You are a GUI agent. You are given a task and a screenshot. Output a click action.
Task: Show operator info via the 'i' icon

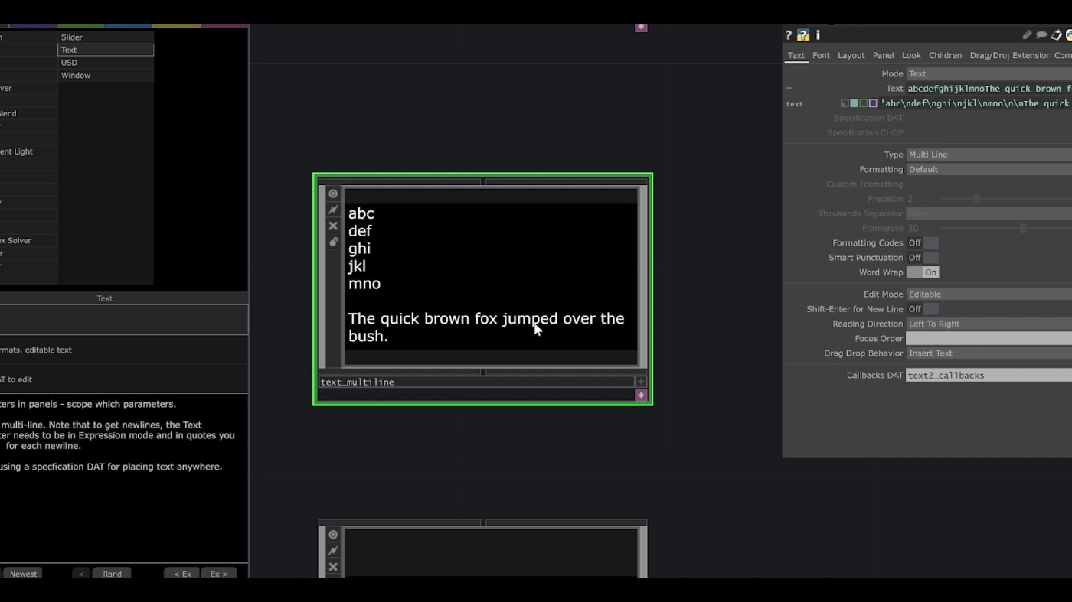(x=818, y=35)
